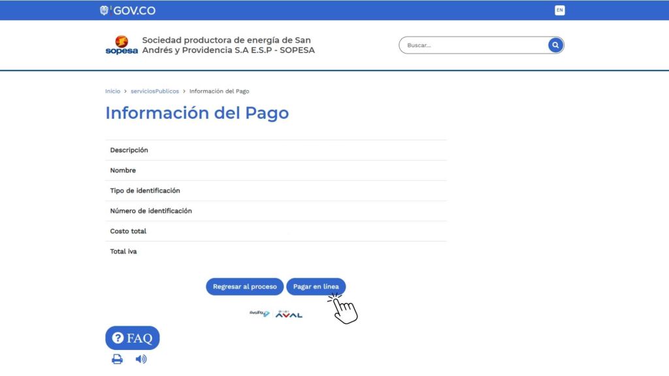Click the Descripción row in payment table
Image resolution: width=669 pixels, height=376 pixels.
pyautogui.click(x=129, y=150)
